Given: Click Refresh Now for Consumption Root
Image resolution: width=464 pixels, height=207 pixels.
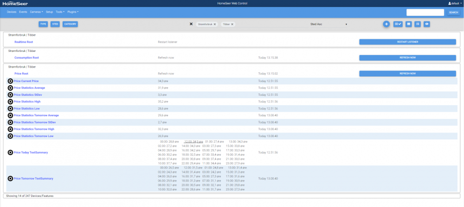Looking at the screenshot, I should tap(407, 58).
